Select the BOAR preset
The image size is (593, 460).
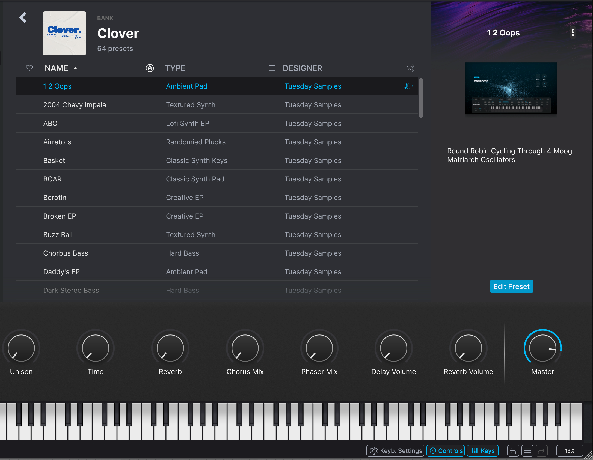click(217, 179)
